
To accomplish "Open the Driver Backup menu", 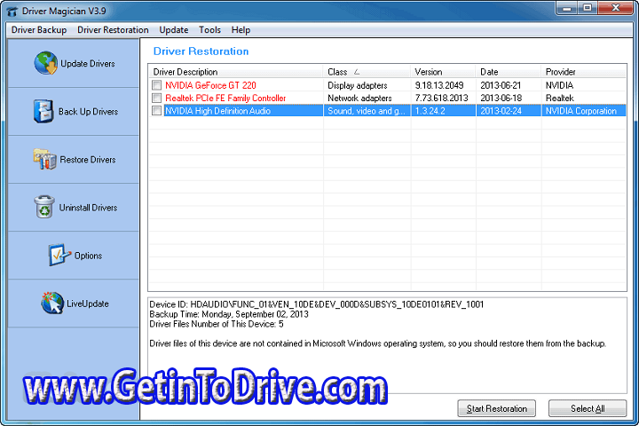I will coord(39,30).
